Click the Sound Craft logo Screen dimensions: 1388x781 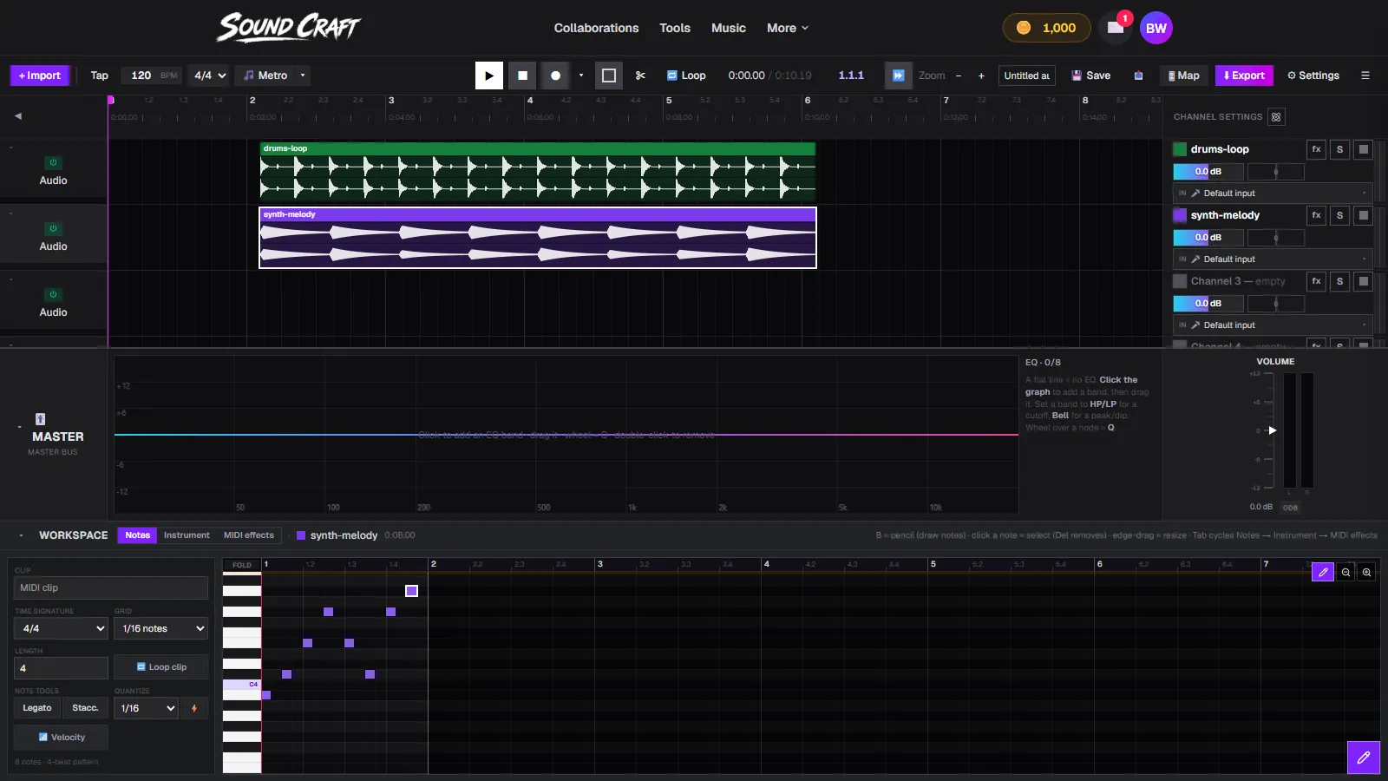(288, 28)
